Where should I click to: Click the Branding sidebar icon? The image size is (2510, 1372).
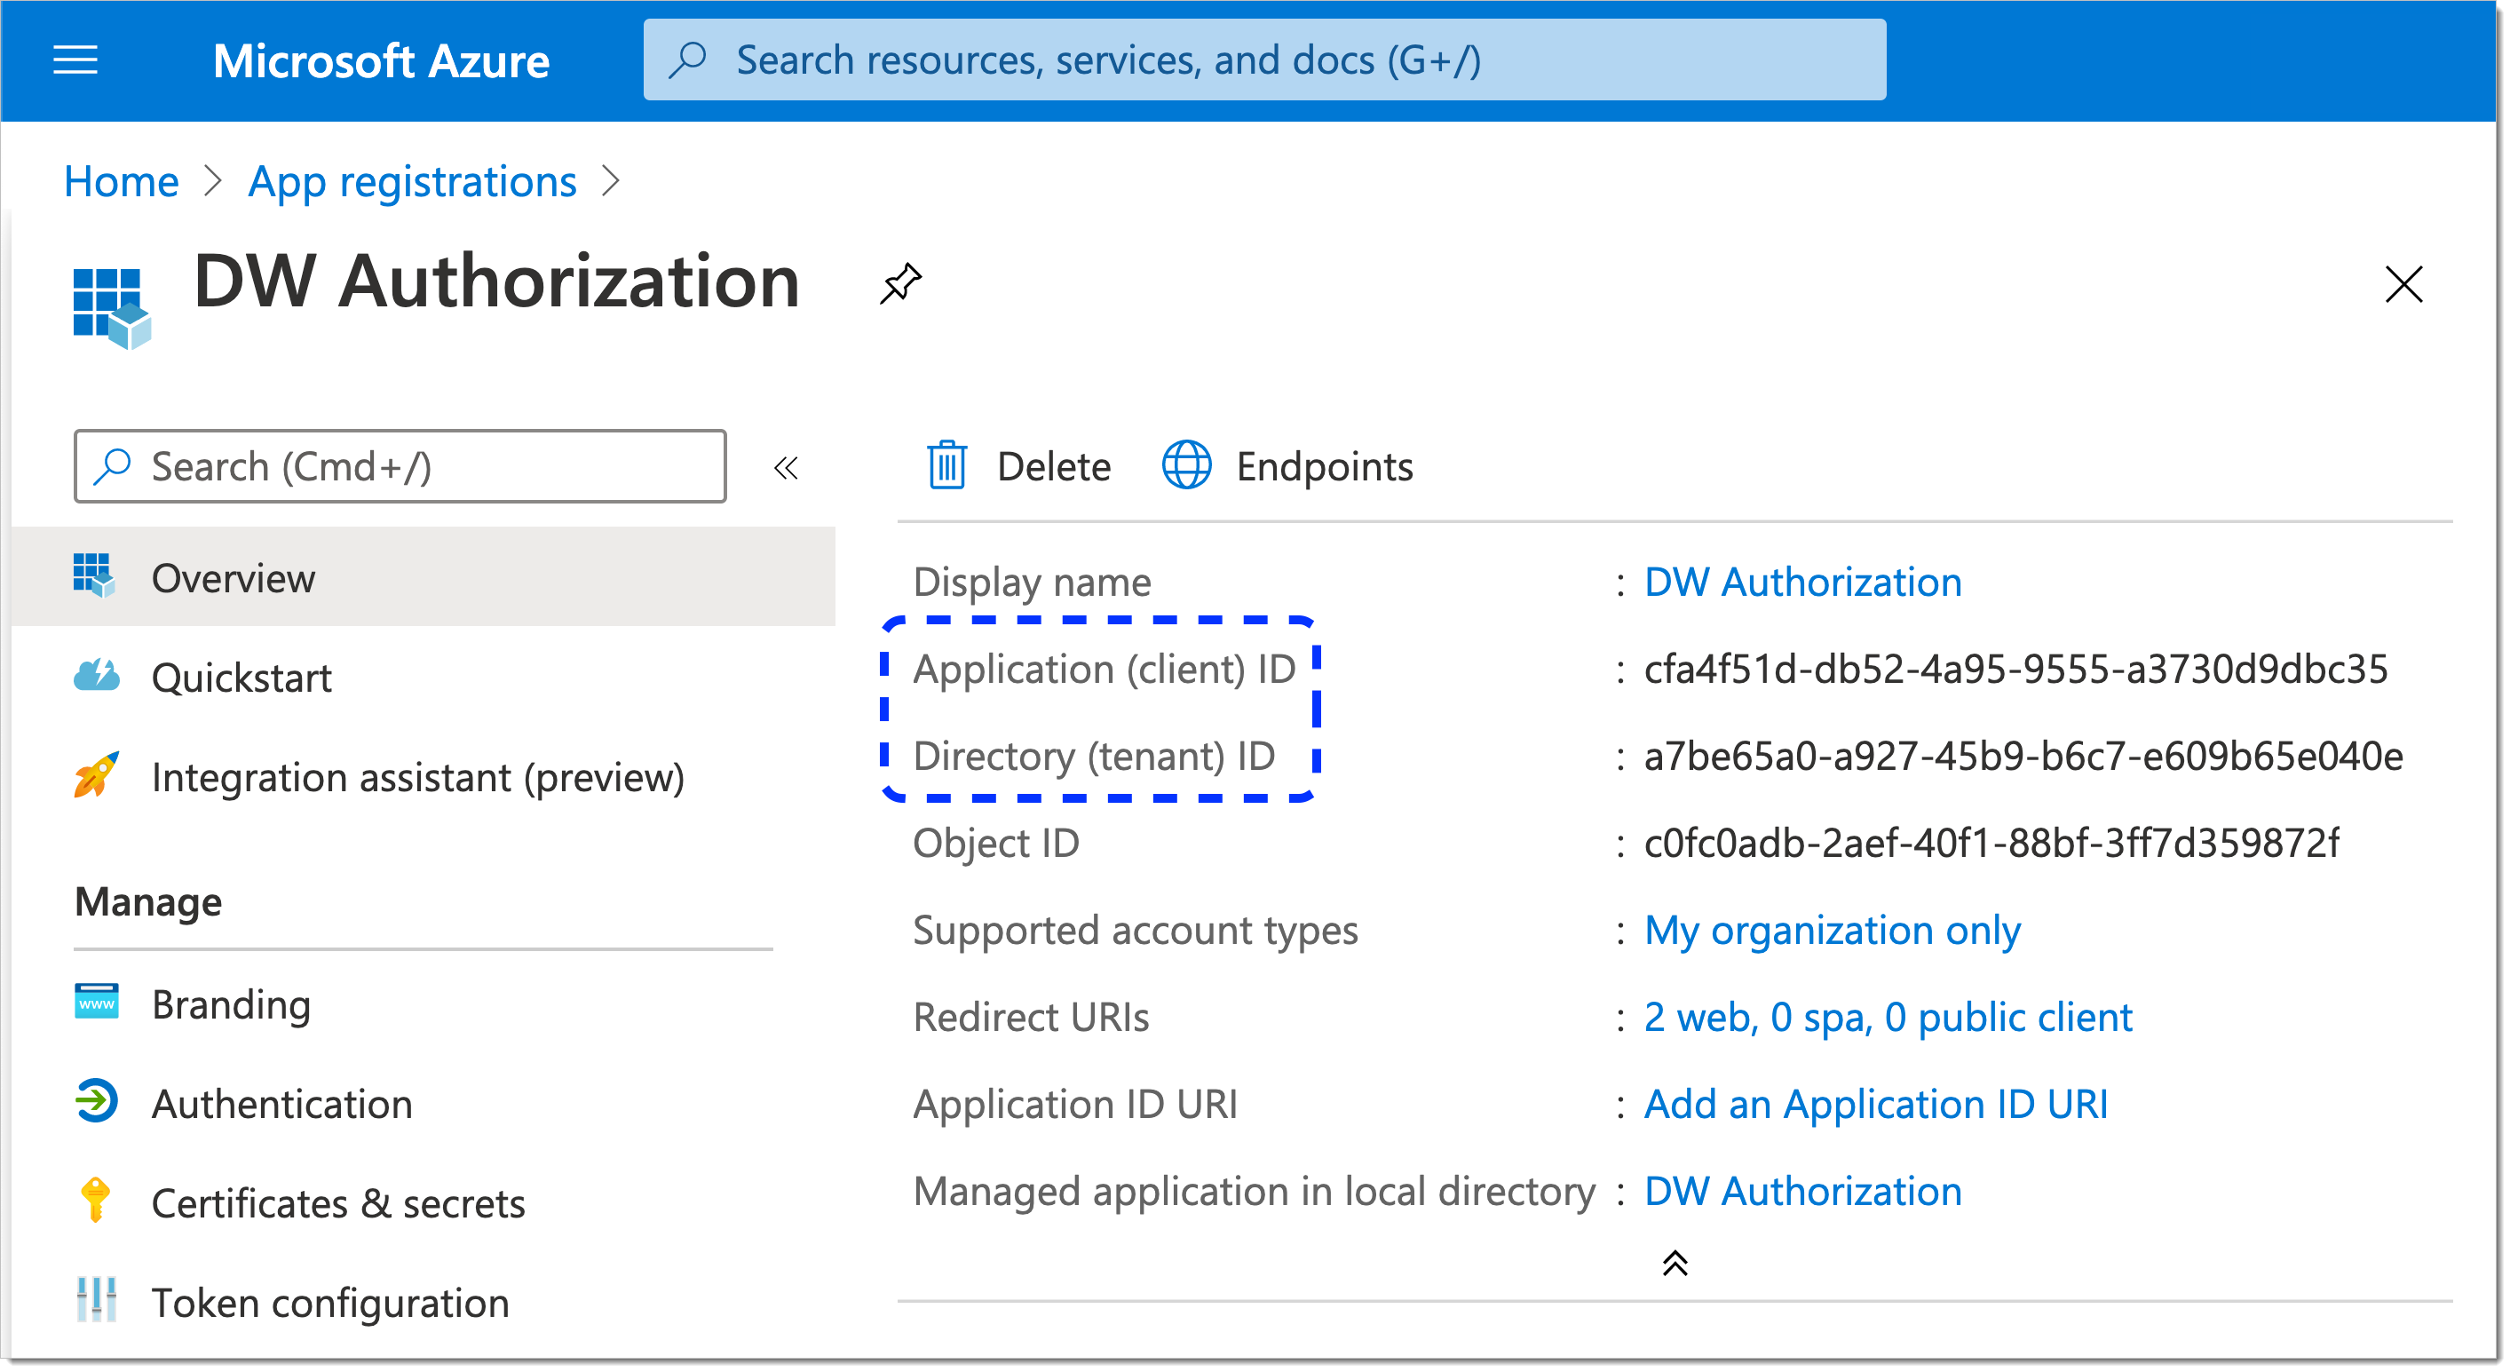coord(95,999)
